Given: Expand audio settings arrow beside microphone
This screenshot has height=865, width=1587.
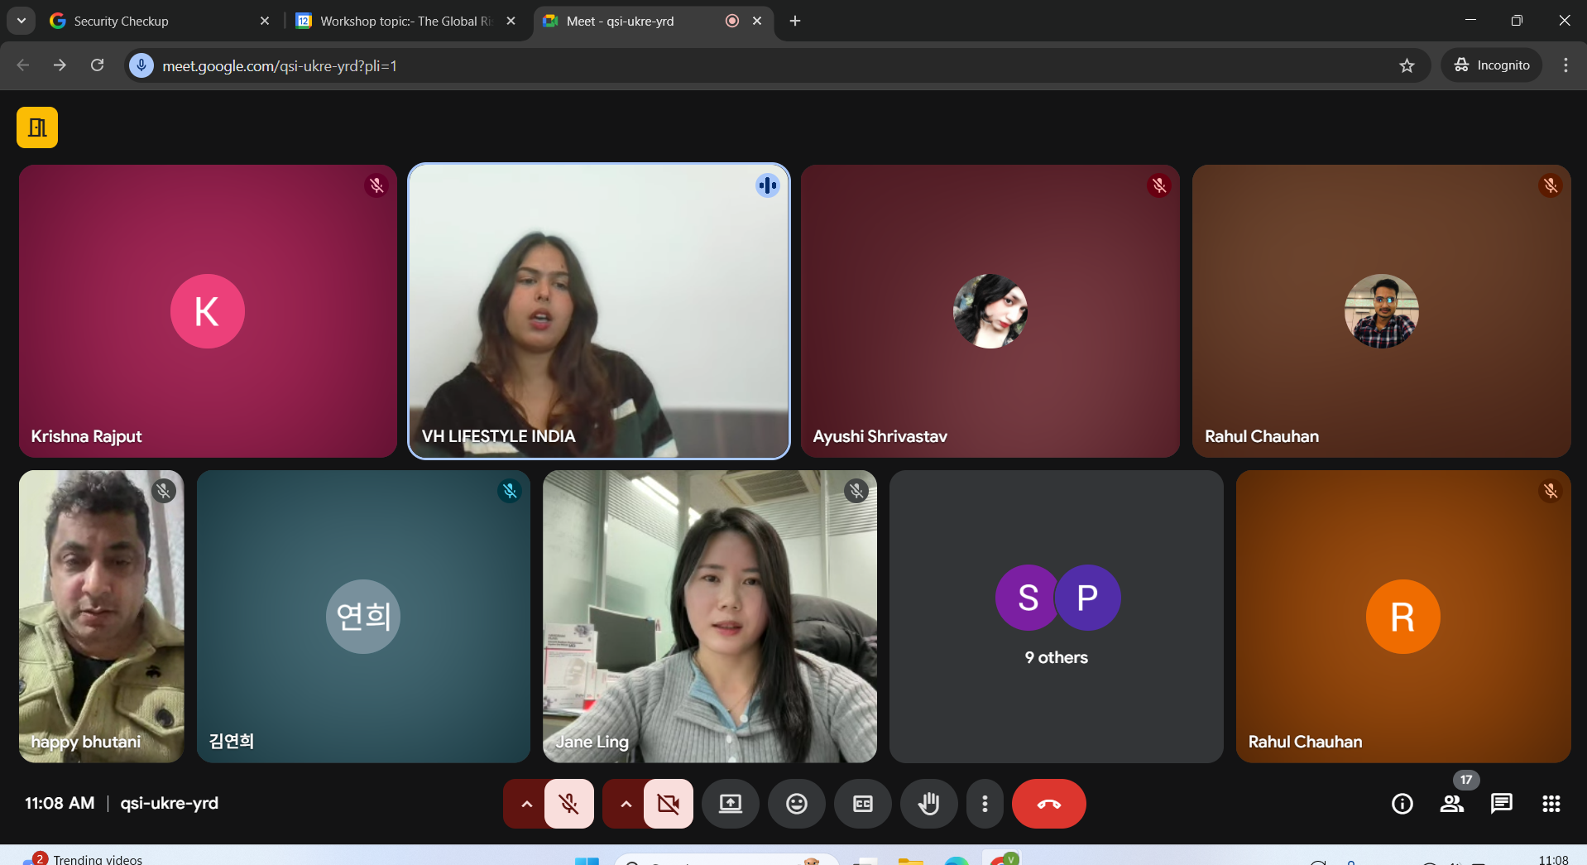Looking at the screenshot, I should tap(526, 804).
